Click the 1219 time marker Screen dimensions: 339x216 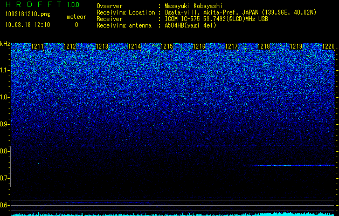296,46
